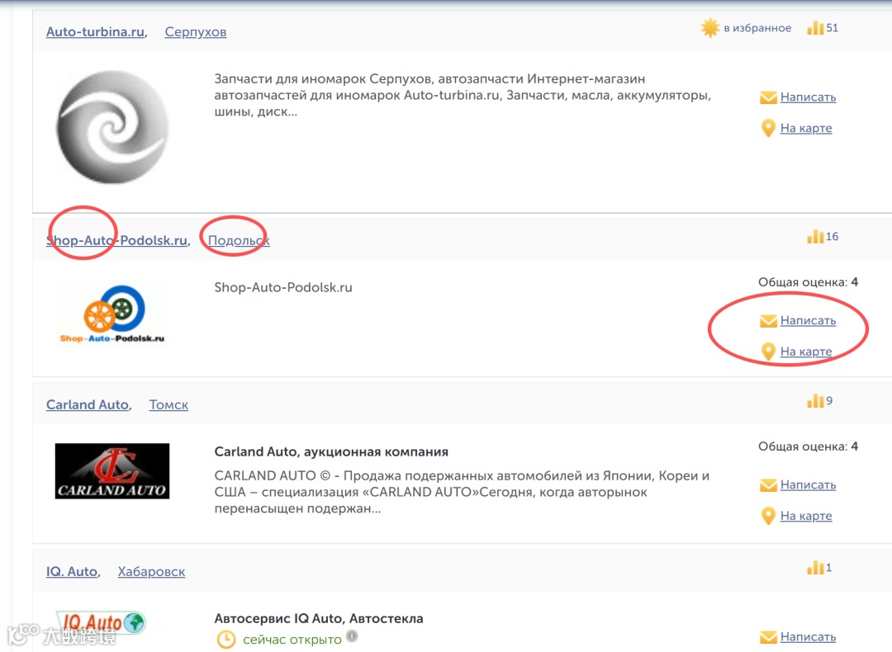This screenshot has width=892, height=652.
Task: Open the Серпухов city link
Action: (x=196, y=32)
